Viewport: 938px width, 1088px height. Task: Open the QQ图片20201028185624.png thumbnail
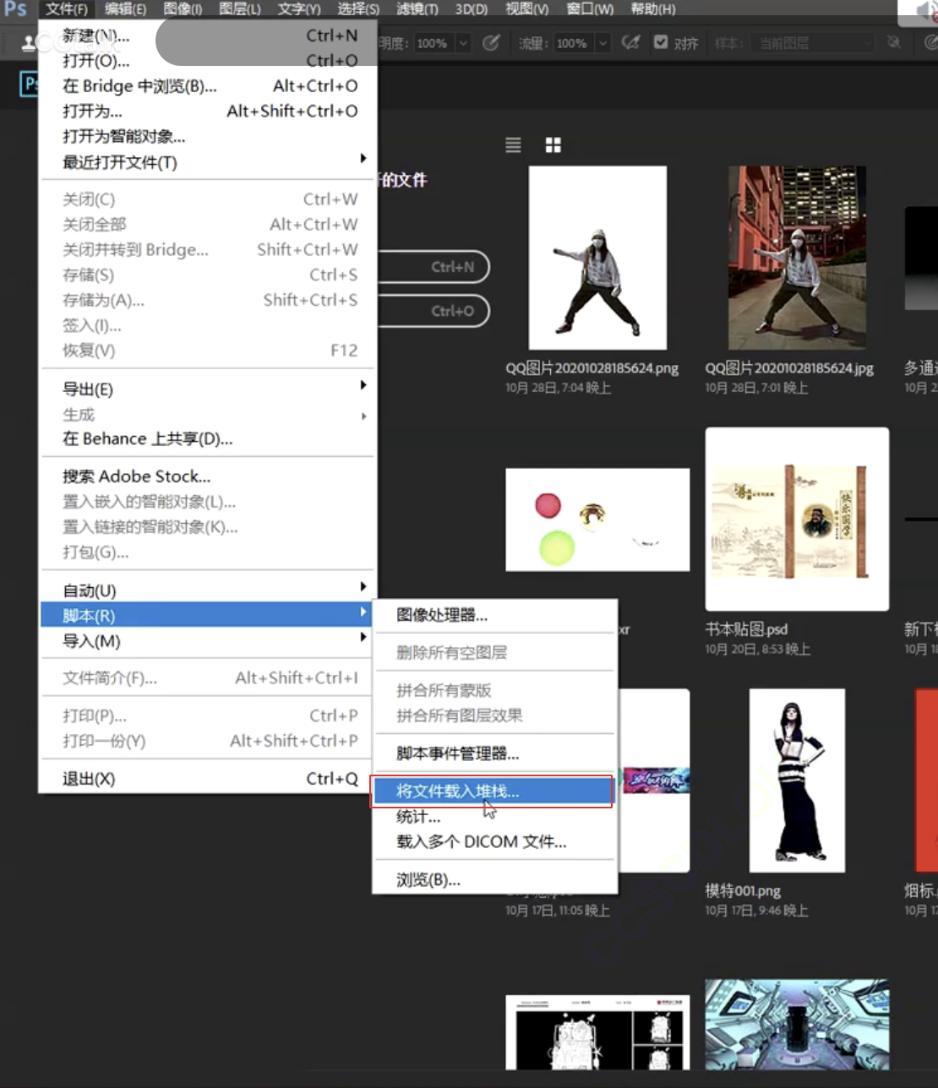(597, 258)
